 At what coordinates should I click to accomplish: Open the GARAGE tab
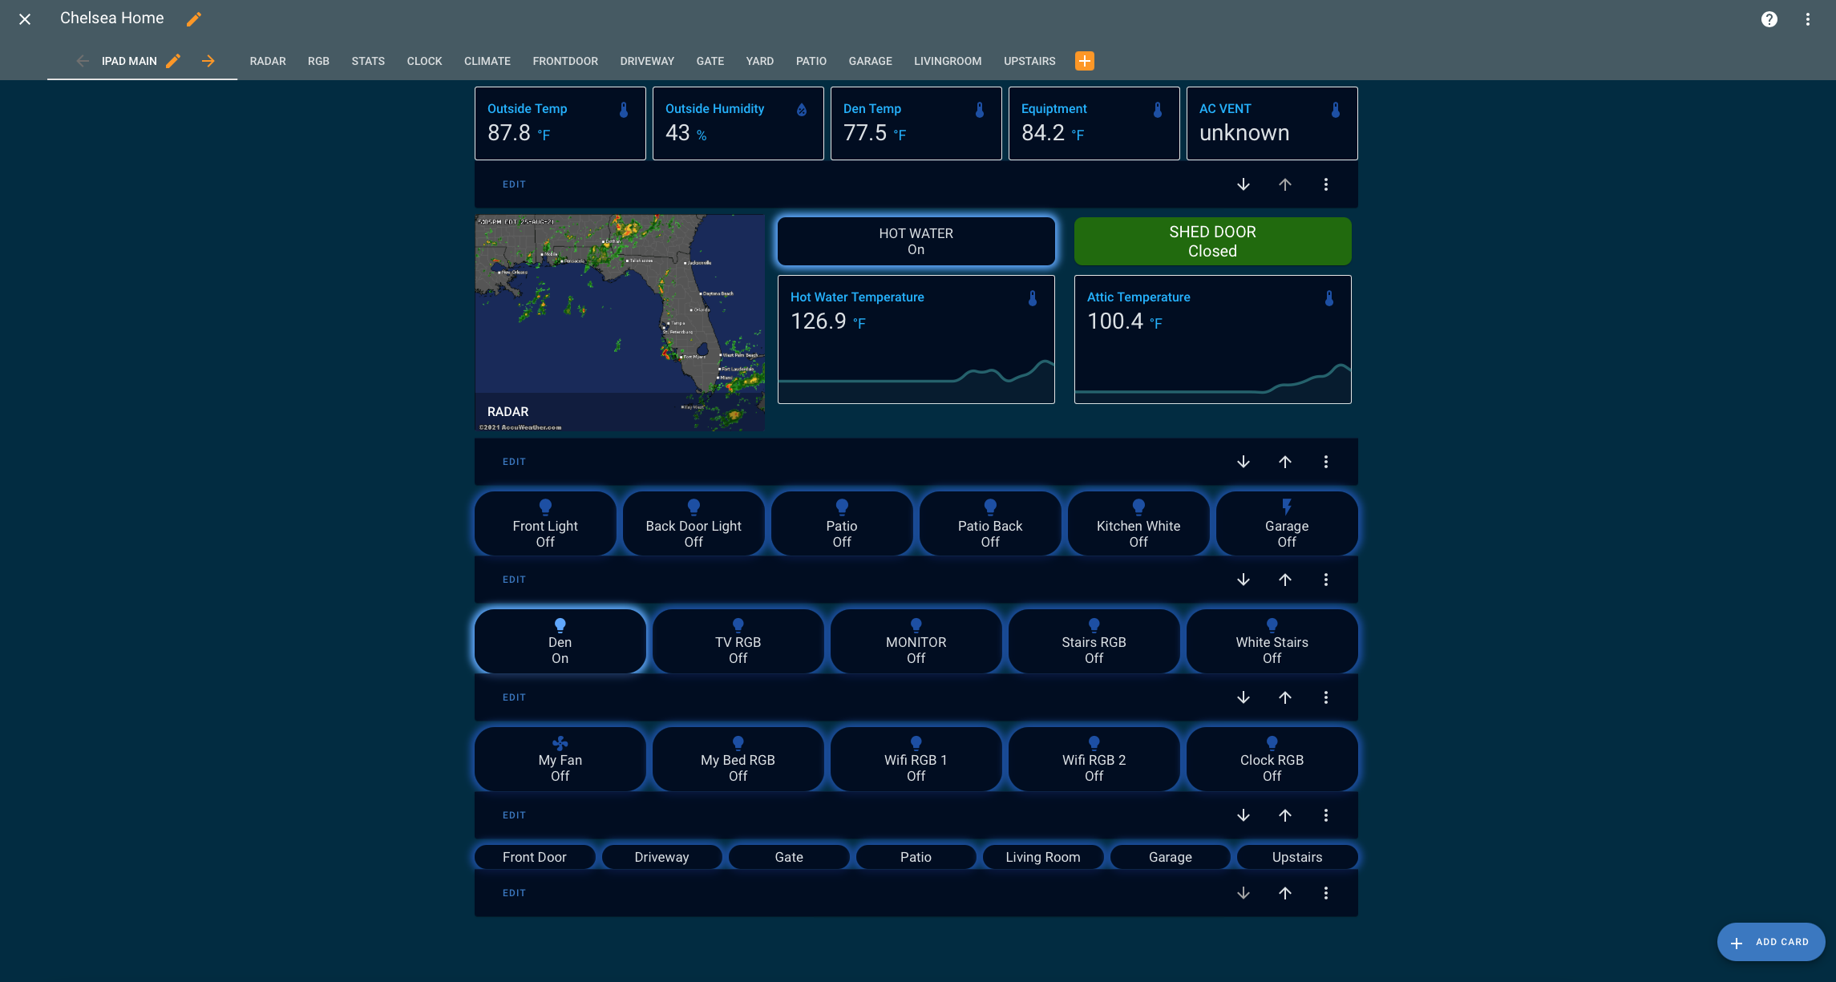(870, 61)
